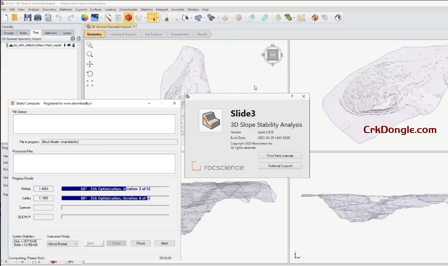Toggle visibility eye for pit_with_defects mesh

69,45
